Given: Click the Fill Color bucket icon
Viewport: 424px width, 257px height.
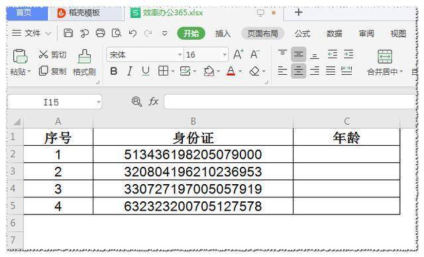Looking at the screenshot, I should 209,72.
